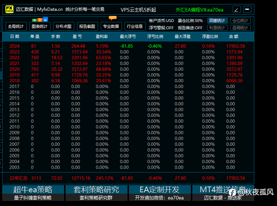Select 利息统计 interest statistics
Image resolution: width=277 pixels, height=206 pixels.
[x=218, y=28]
